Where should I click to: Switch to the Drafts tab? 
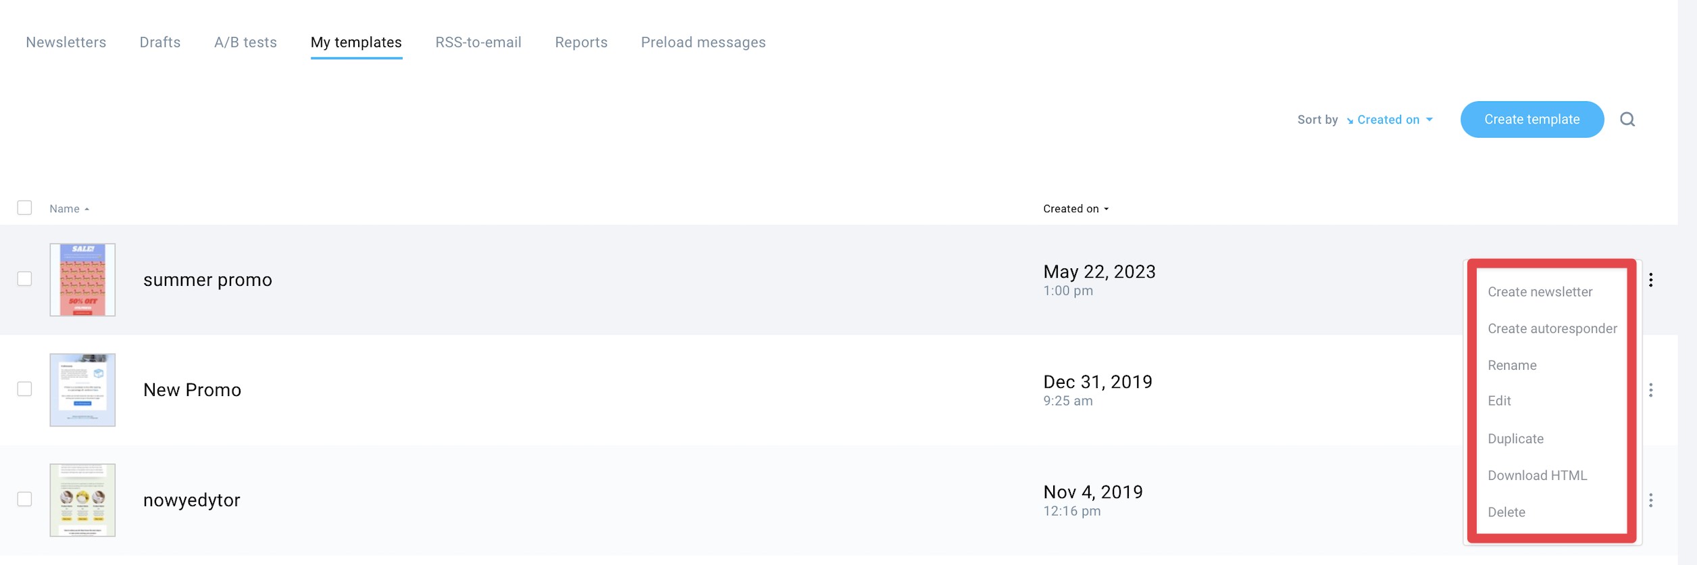(x=160, y=43)
